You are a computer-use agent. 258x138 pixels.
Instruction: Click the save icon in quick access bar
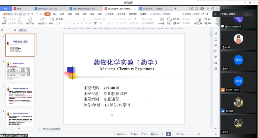pos(17,14)
